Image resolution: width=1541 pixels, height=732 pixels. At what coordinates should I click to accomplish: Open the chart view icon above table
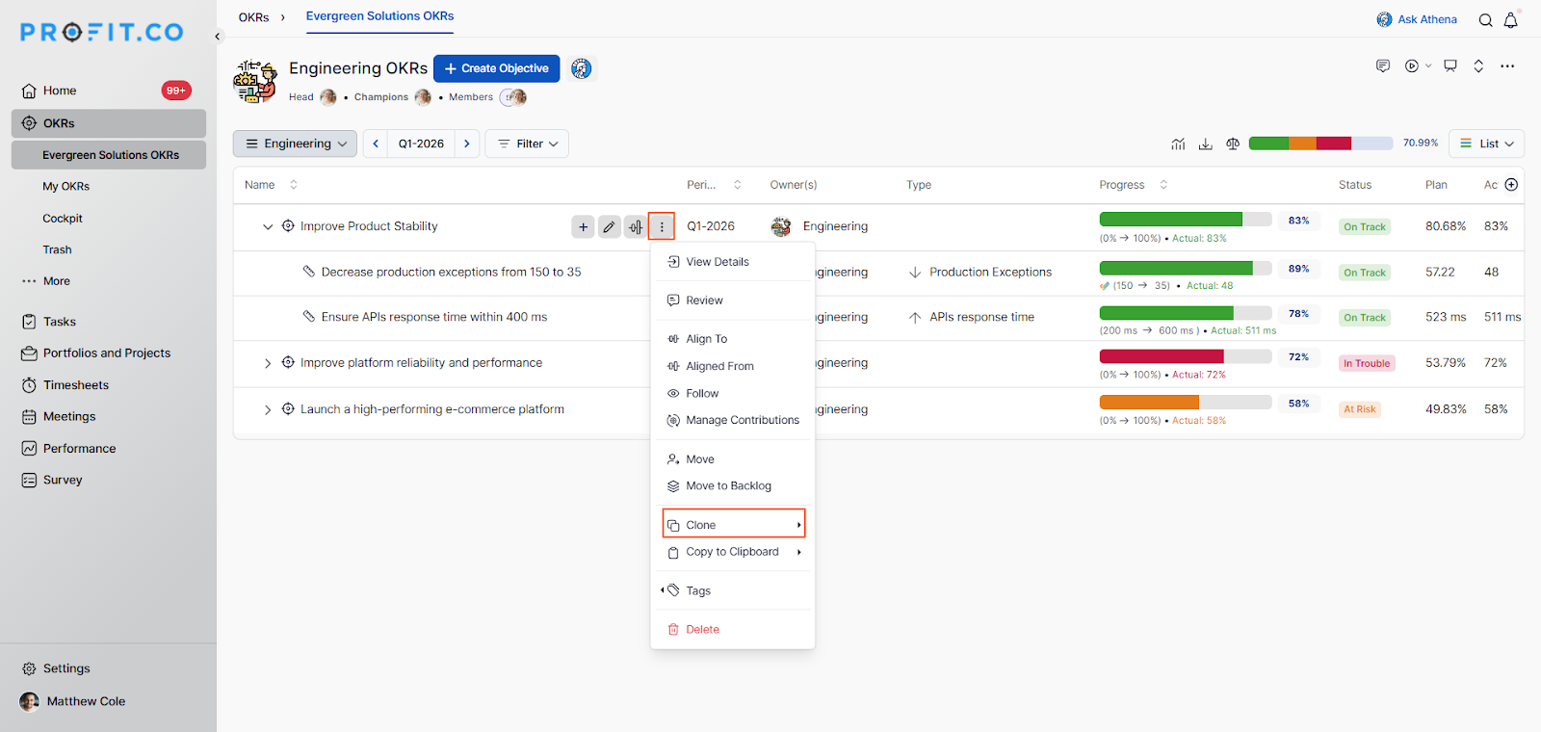coord(1178,144)
